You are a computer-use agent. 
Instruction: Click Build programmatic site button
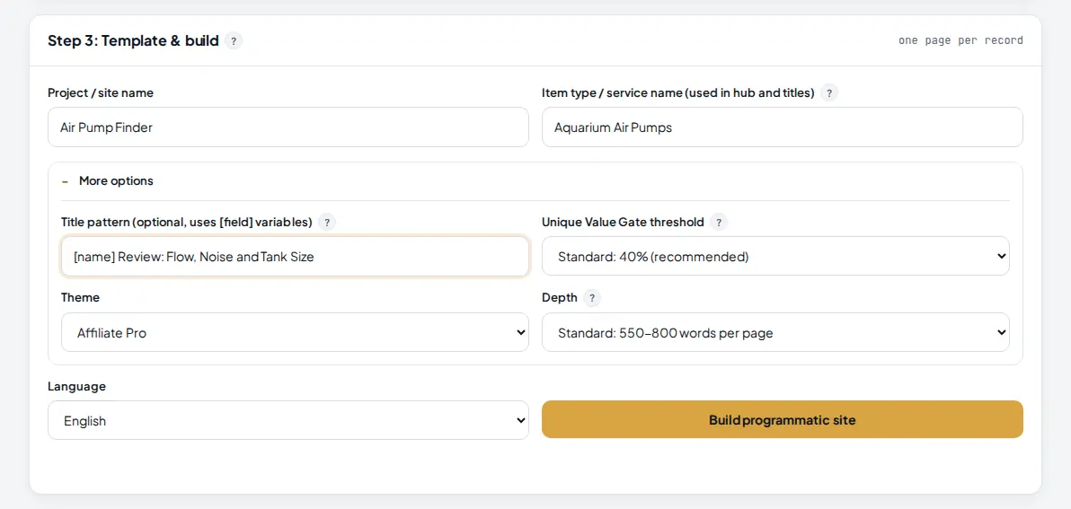click(782, 419)
